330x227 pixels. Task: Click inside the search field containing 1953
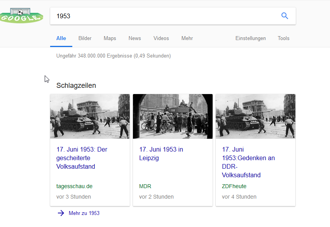tap(163, 16)
